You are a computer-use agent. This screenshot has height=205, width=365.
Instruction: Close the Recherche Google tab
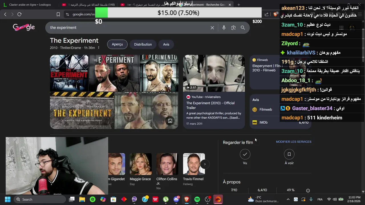tap(230, 5)
